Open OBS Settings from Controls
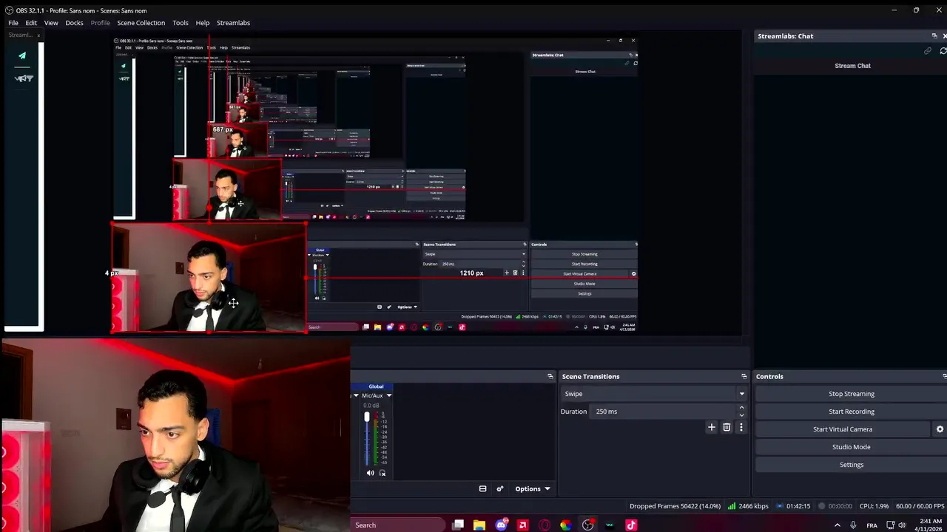 point(851,465)
